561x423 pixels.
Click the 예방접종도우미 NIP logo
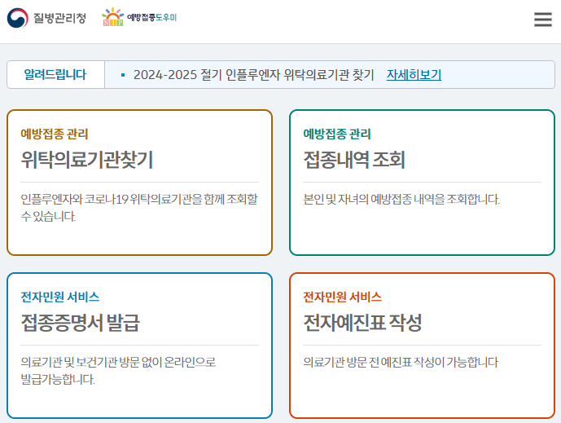pos(139,17)
